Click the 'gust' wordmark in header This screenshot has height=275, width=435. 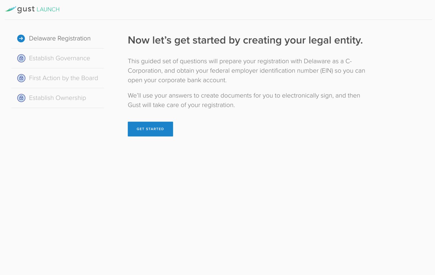pos(26,9)
